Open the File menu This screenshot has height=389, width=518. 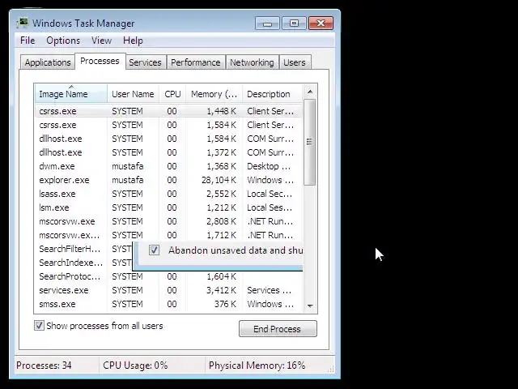28,41
